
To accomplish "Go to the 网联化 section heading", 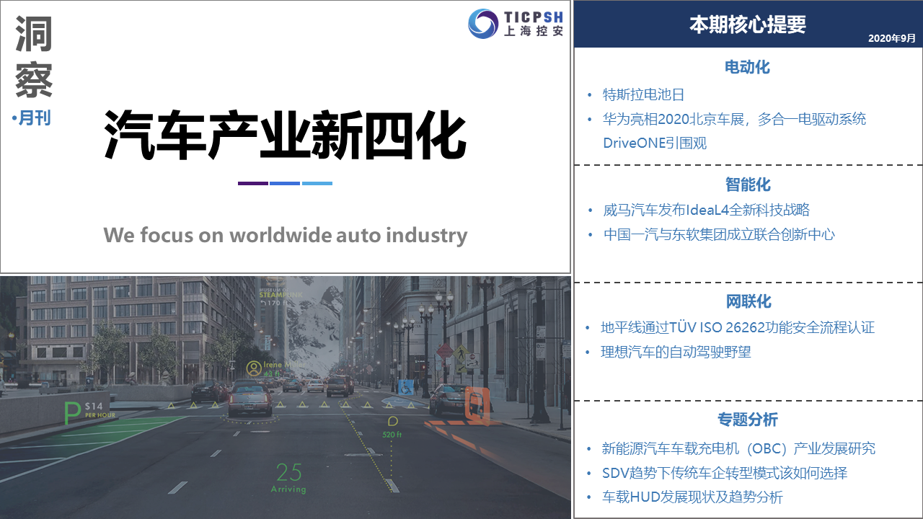I will (747, 301).
